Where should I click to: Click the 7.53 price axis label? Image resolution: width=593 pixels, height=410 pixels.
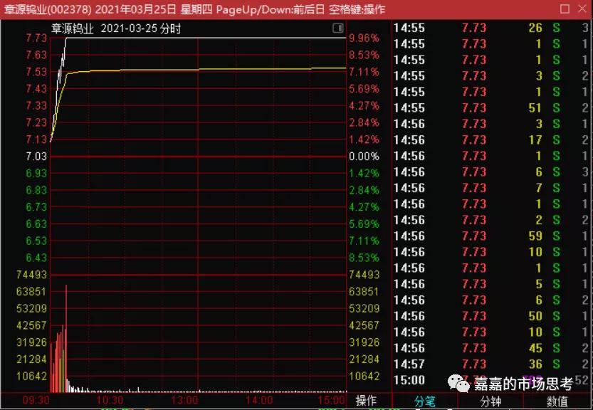[x=36, y=72]
